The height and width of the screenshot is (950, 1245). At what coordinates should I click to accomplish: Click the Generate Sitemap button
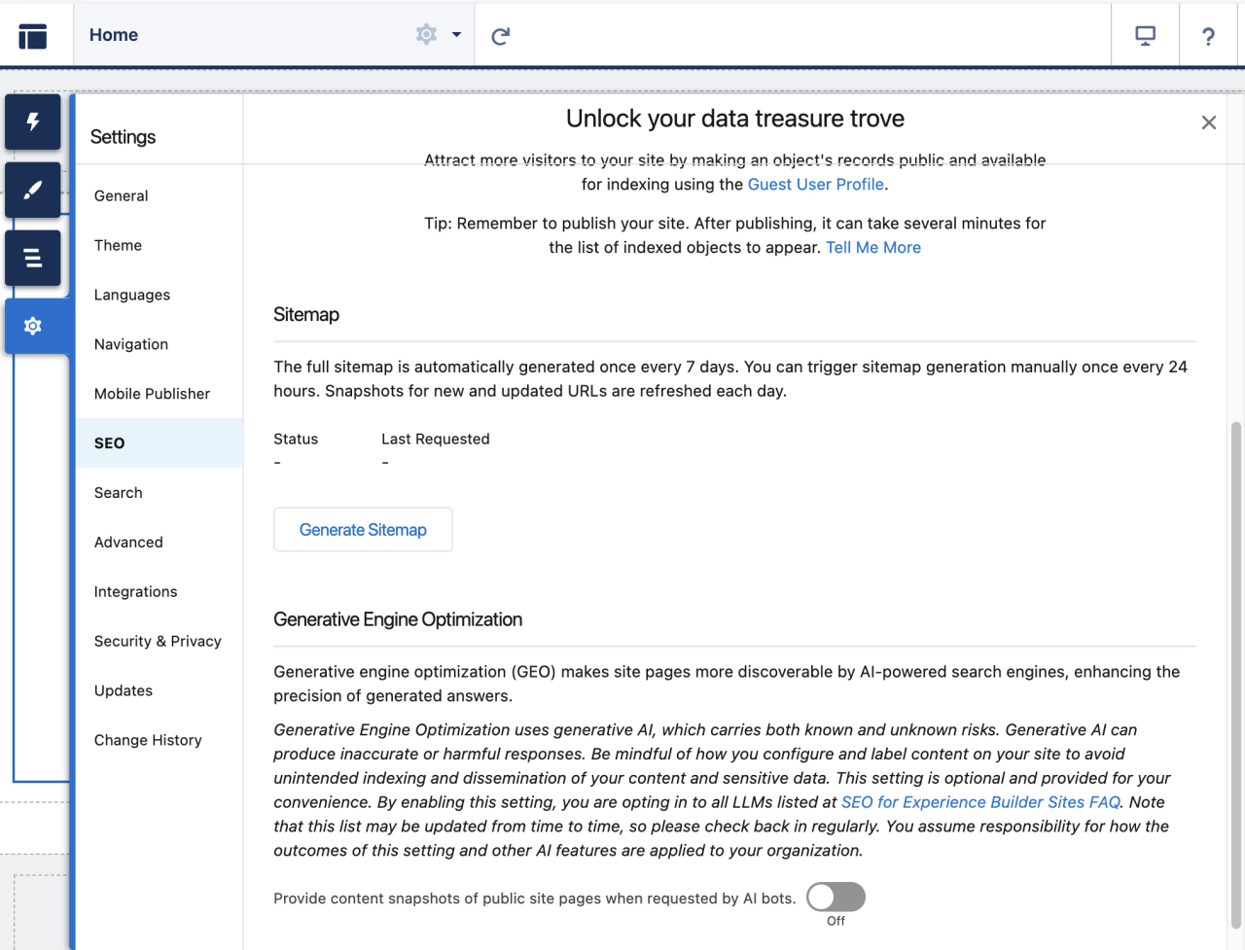pos(362,529)
